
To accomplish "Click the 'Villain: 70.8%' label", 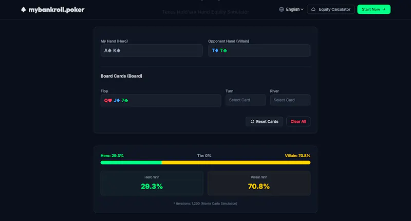I will 297,156.
